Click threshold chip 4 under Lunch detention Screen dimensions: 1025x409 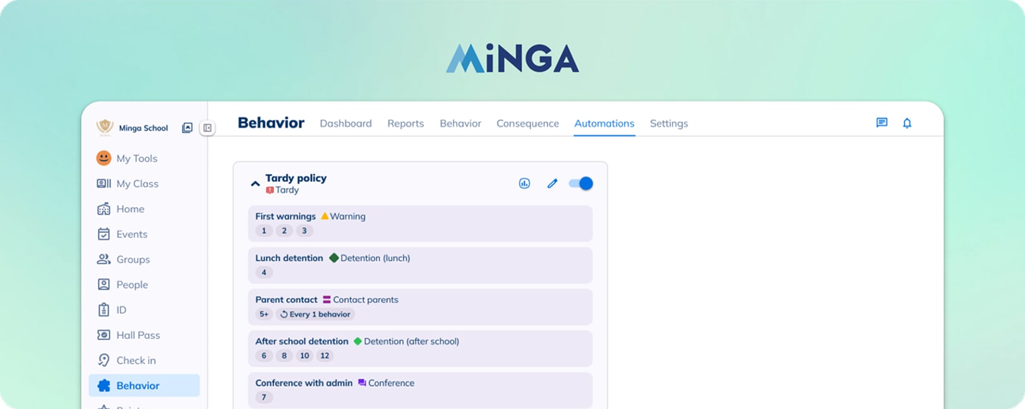(x=264, y=272)
